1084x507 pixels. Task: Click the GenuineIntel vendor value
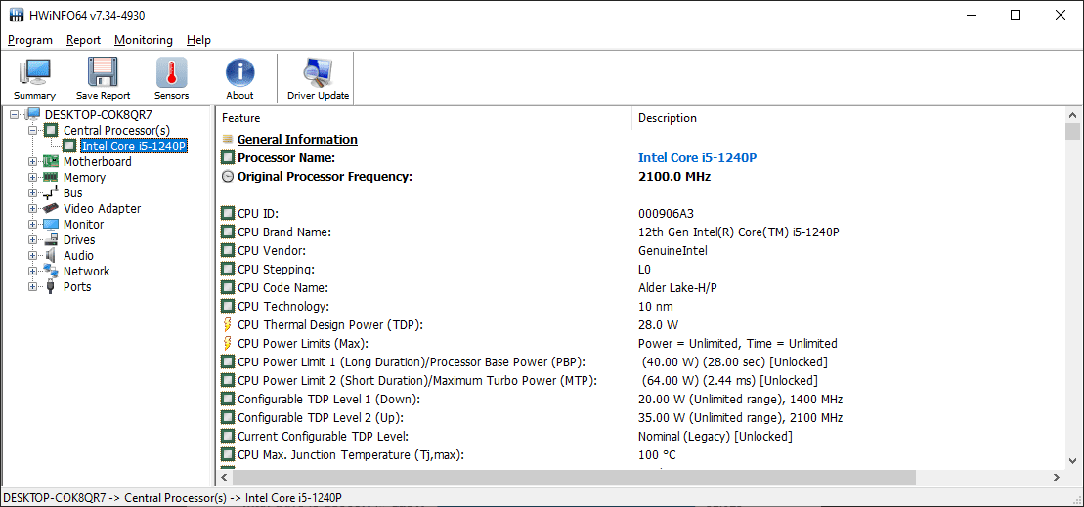point(672,251)
